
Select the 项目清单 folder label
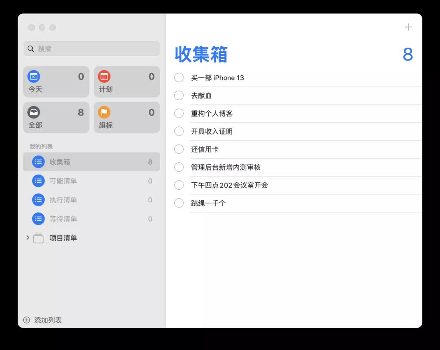click(63, 238)
